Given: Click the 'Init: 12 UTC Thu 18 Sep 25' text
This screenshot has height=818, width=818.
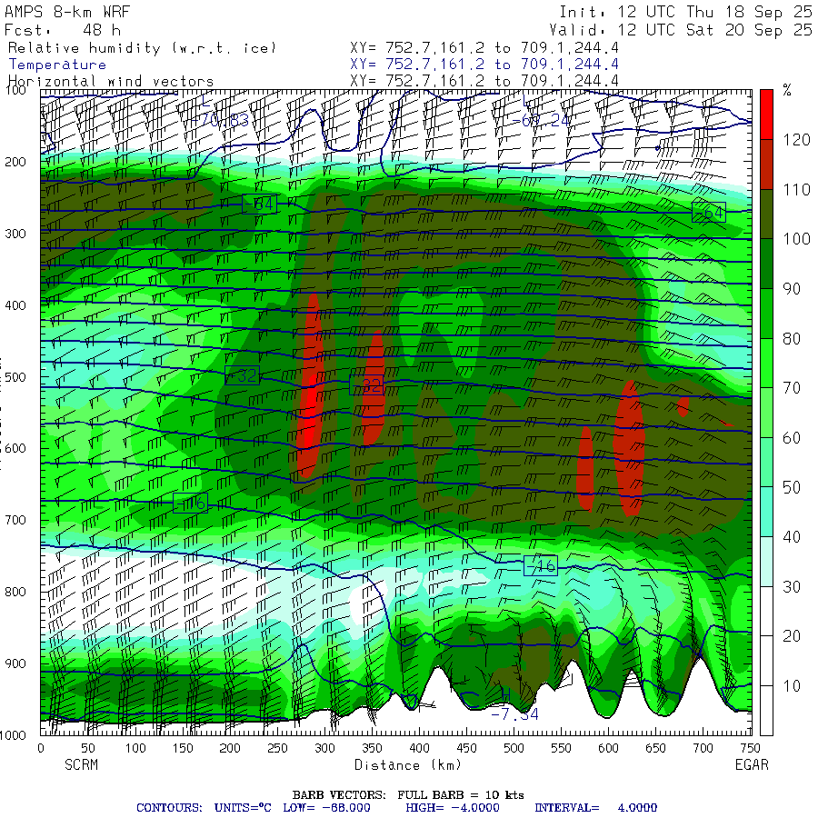Looking at the screenshot, I should (686, 12).
